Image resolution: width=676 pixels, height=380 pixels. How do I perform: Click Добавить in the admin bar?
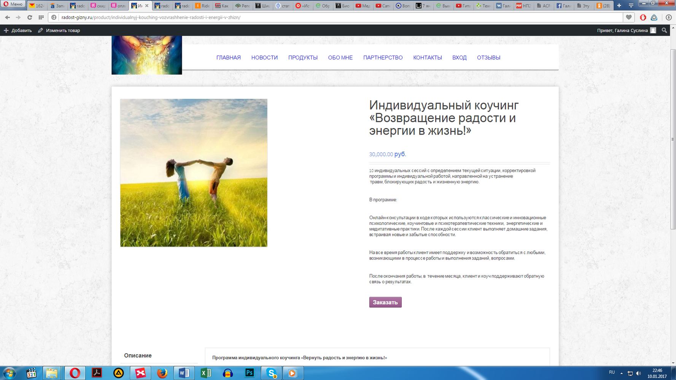[18, 30]
